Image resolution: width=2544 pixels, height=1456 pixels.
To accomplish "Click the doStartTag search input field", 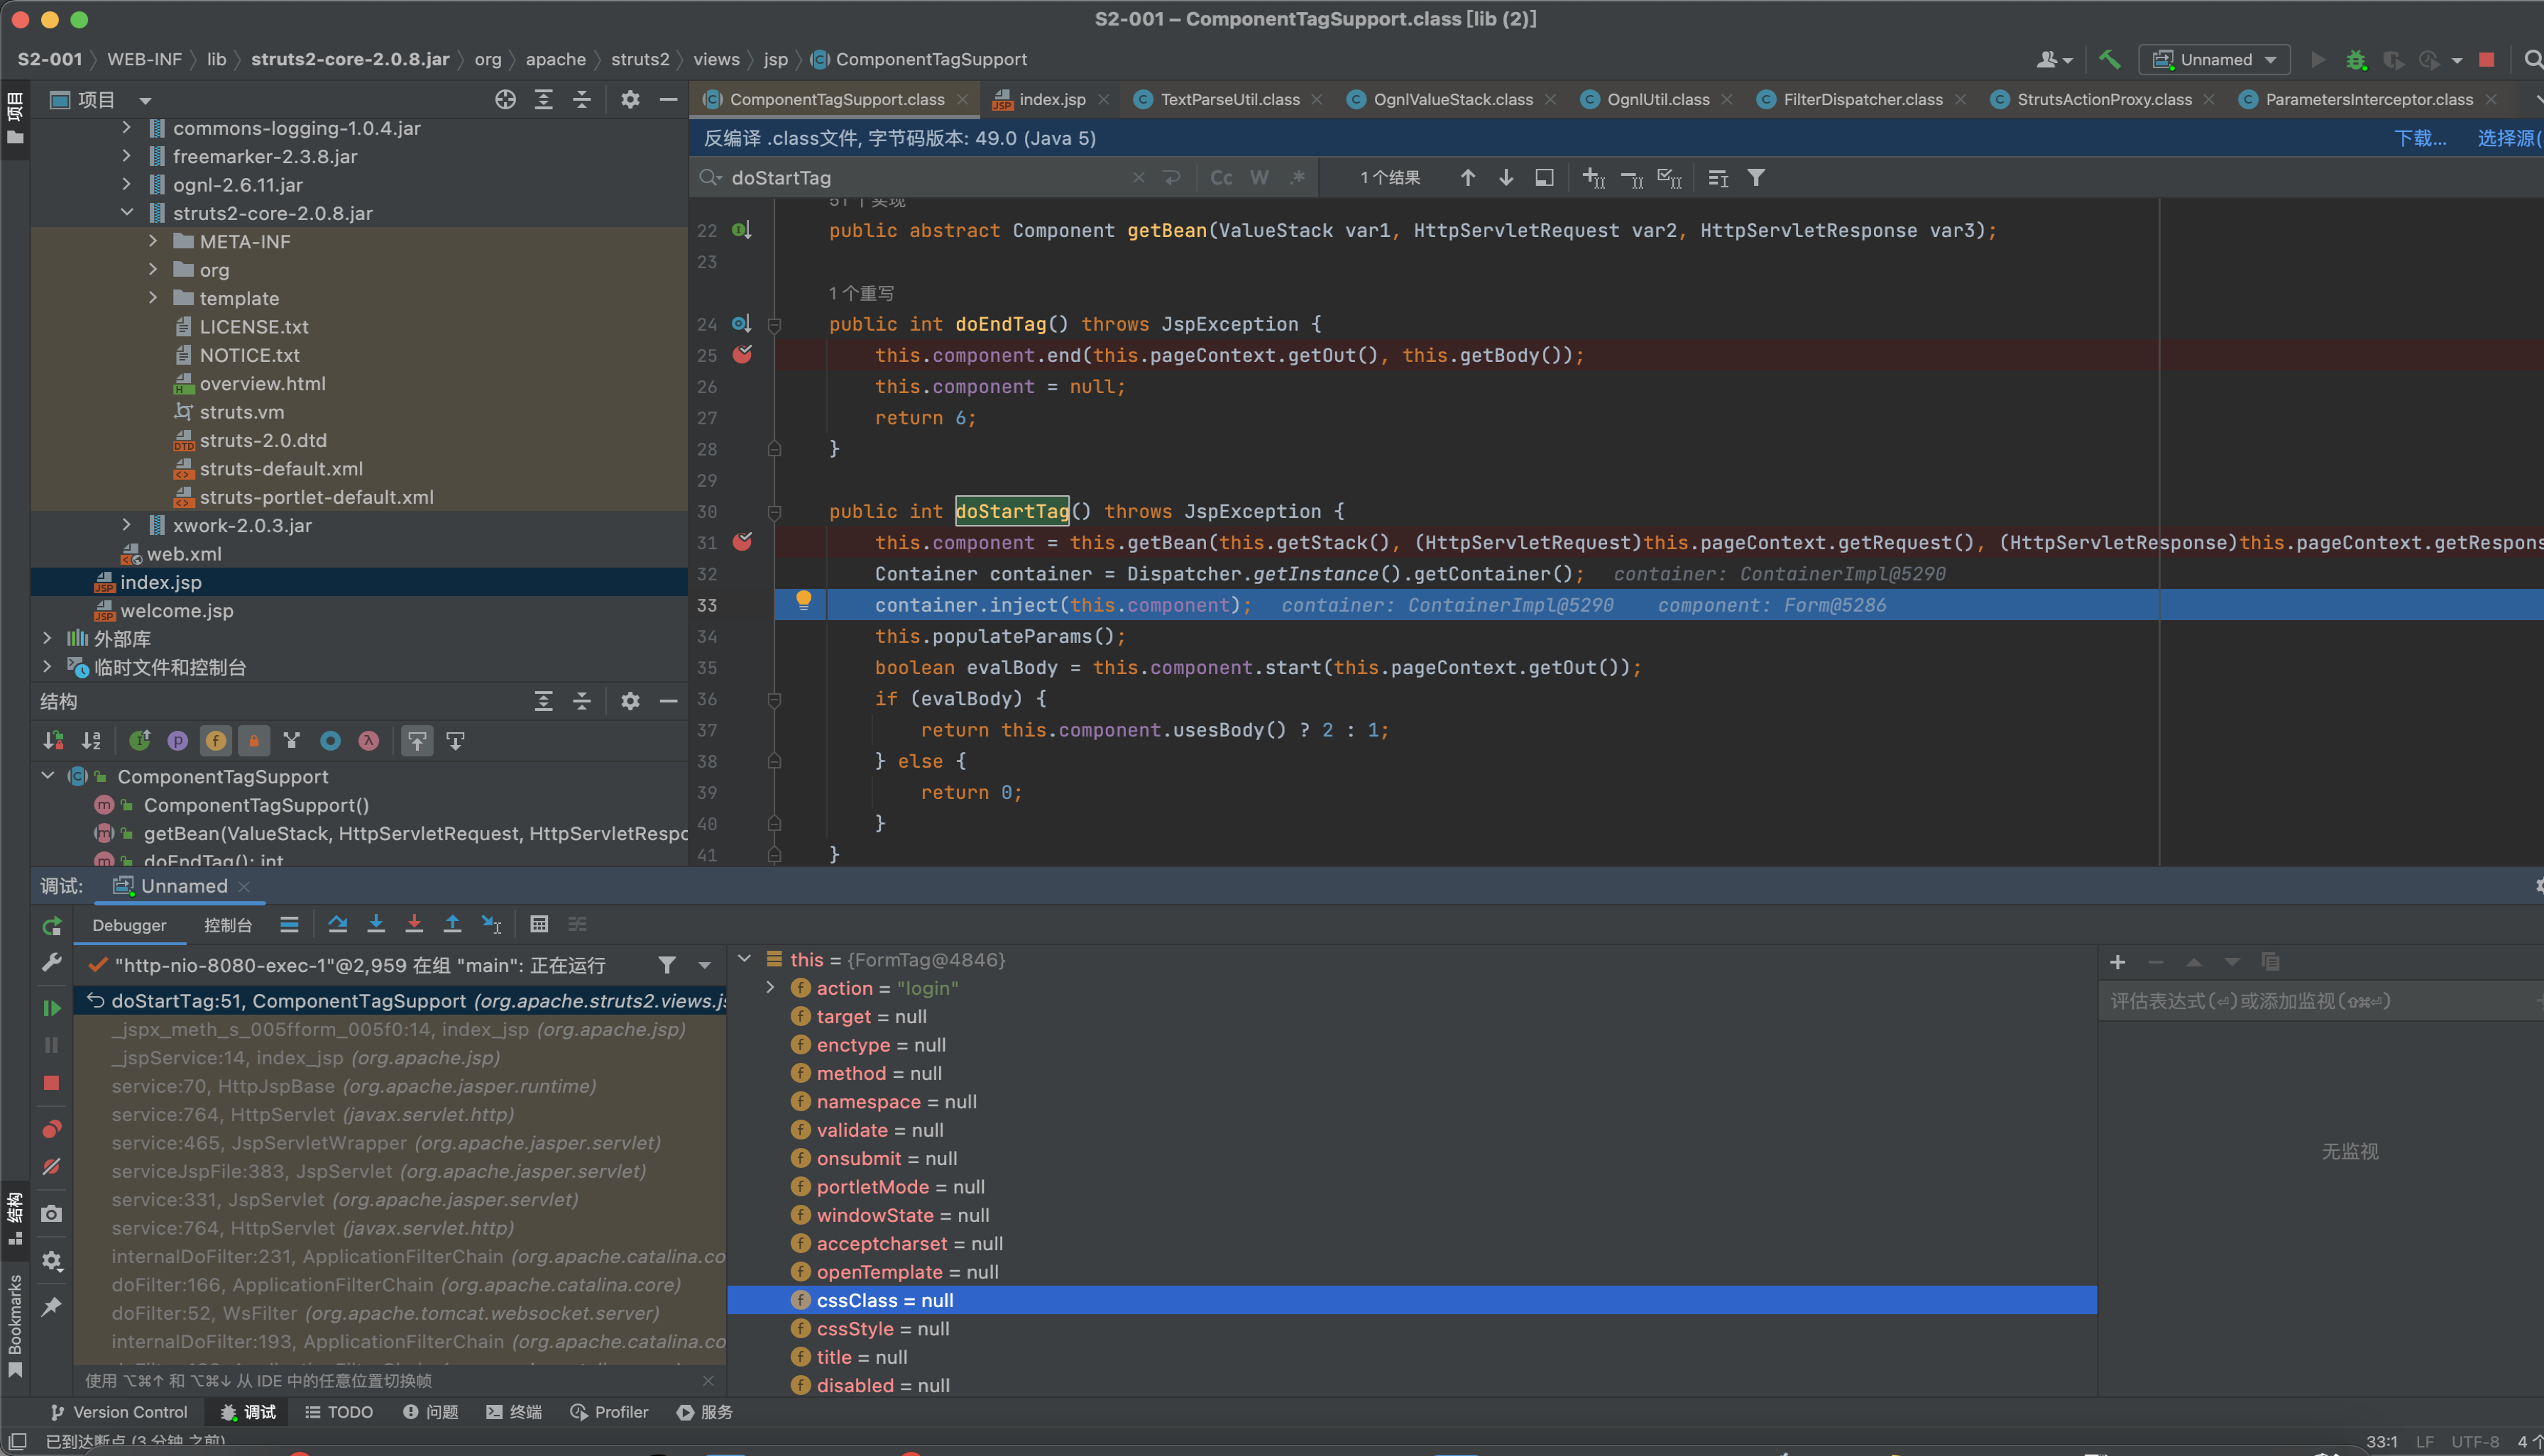I will (x=926, y=178).
